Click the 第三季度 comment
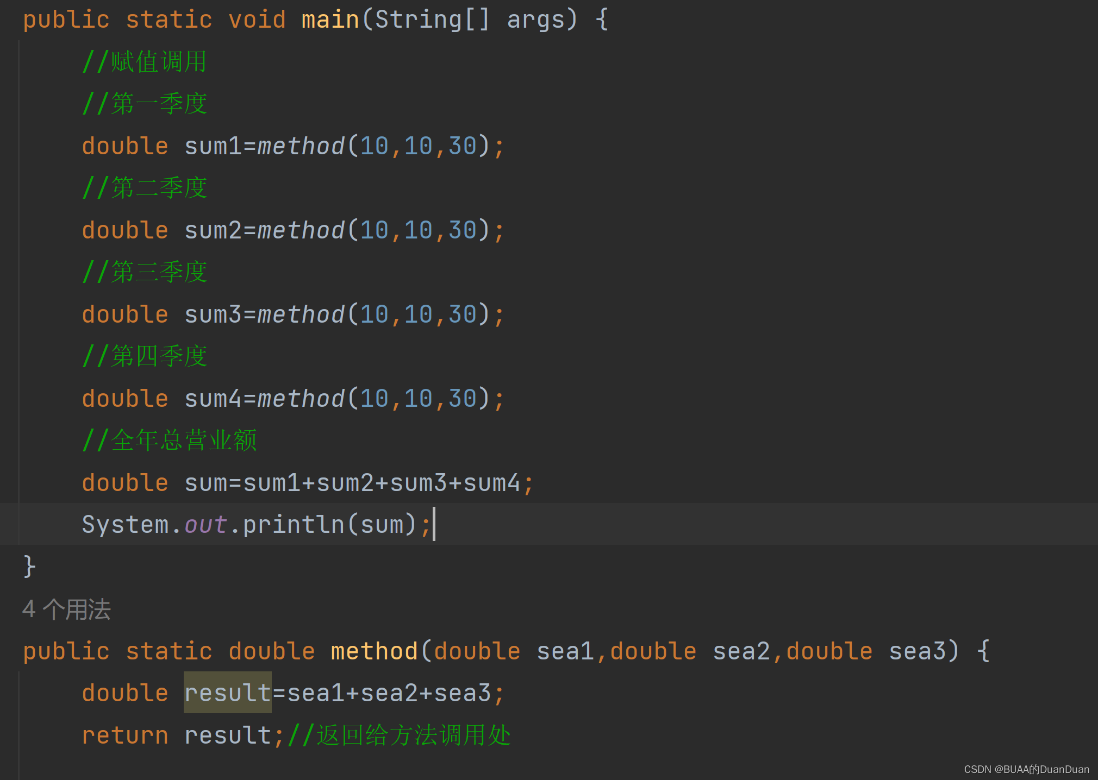 point(145,272)
